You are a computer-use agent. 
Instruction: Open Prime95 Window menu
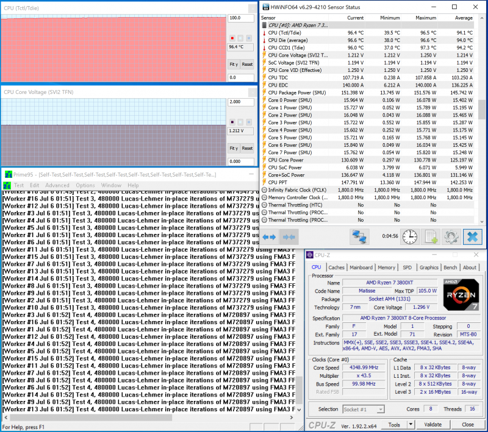point(111,185)
